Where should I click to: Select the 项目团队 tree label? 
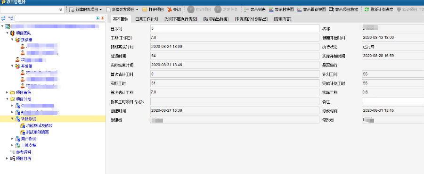pyautogui.click(x=24, y=33)
